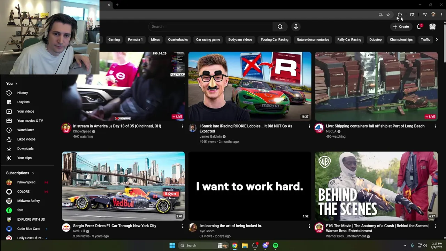Open Chrome profile avatar
This screenshot has width=446, height=251.
pos(433,15)
